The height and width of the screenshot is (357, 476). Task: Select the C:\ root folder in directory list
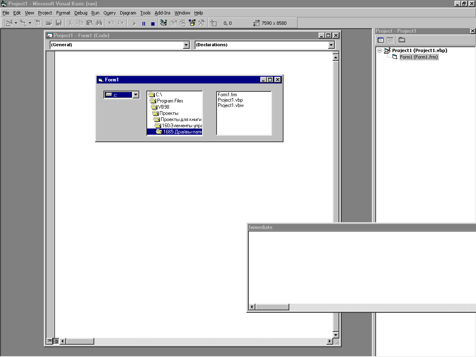pos(175,95)
